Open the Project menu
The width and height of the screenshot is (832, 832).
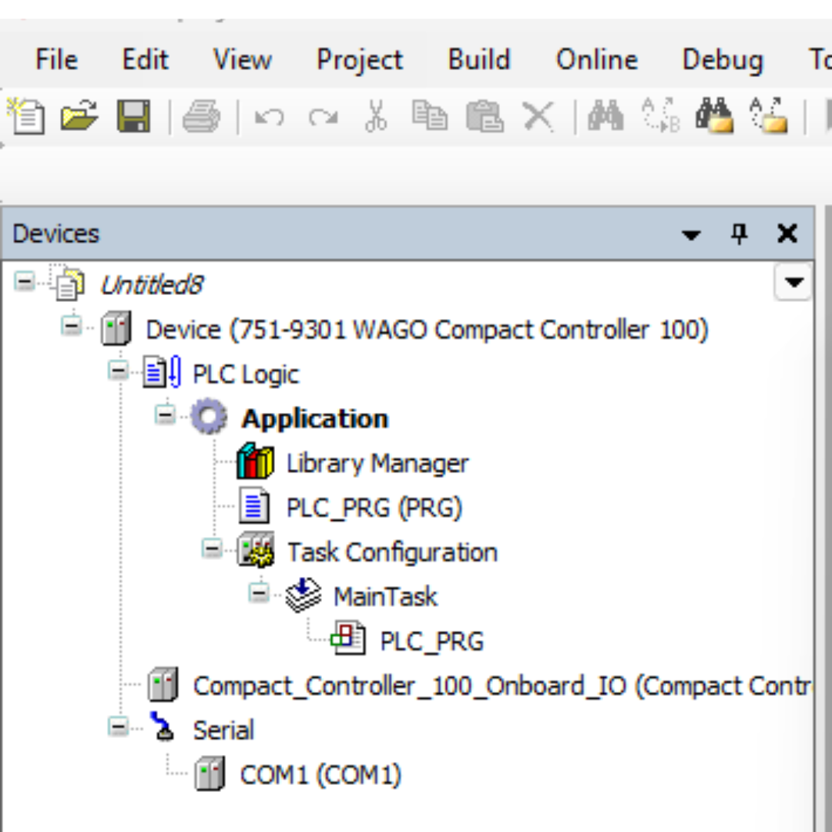pos(359,59)
